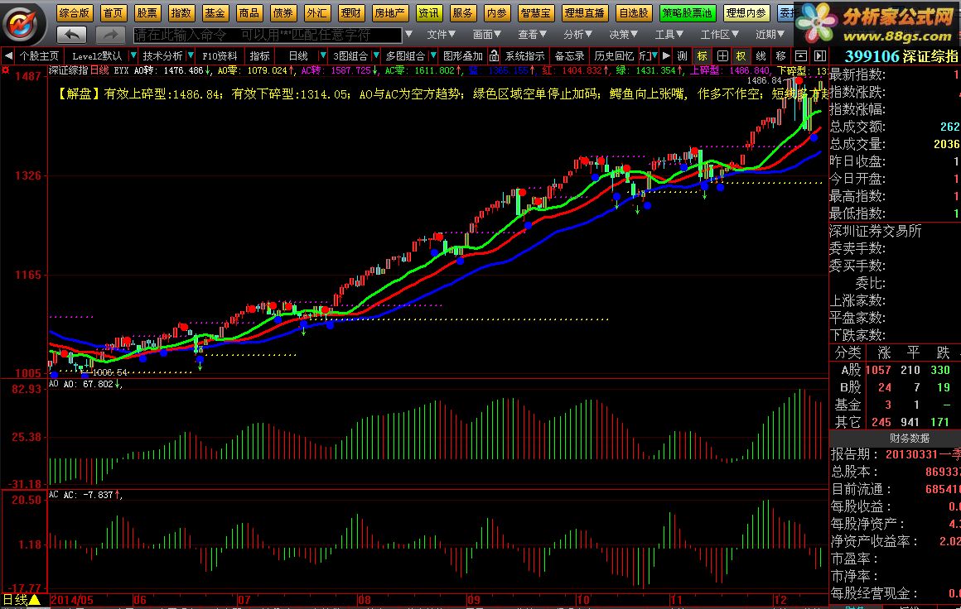Switch to the 个股主页 tab
This screenshot has height=609, width=961.
point(39,55)
